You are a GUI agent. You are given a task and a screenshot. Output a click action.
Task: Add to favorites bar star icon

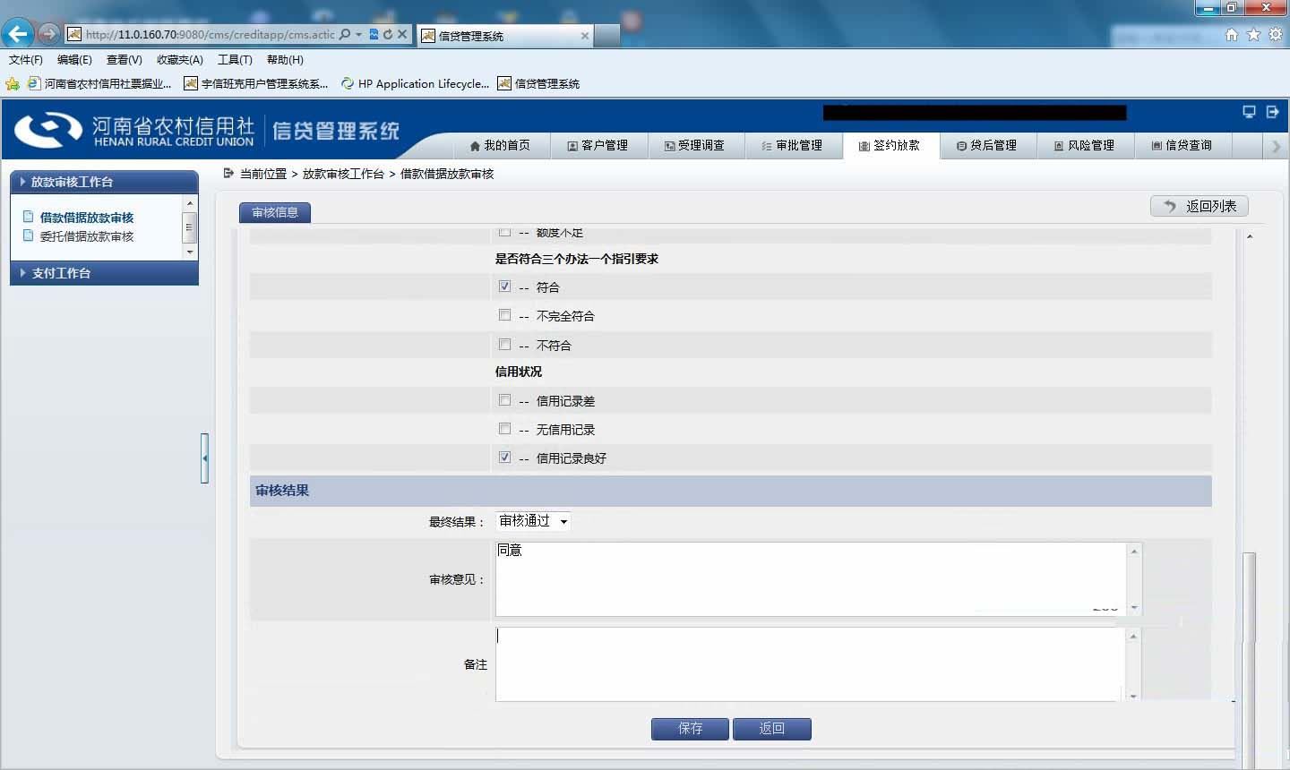tap(13, 83)
